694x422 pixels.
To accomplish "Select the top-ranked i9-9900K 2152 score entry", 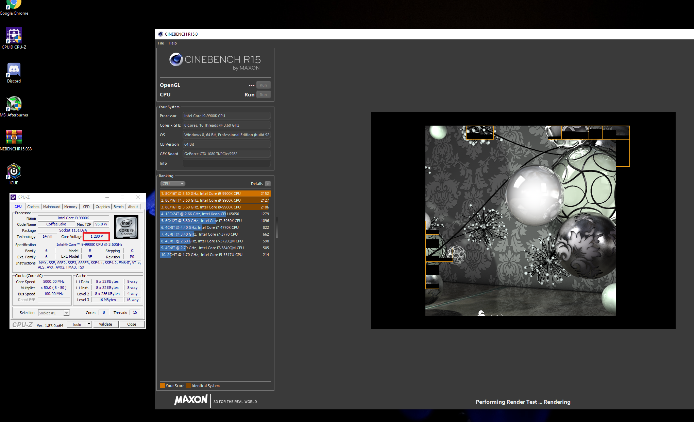I will [215, 194].
